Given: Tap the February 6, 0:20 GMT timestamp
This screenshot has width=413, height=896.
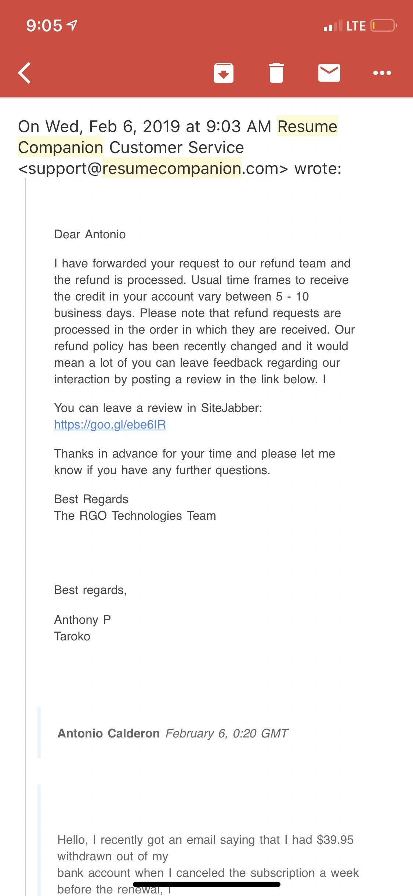Looking at the screenshot, I should 227,733.
